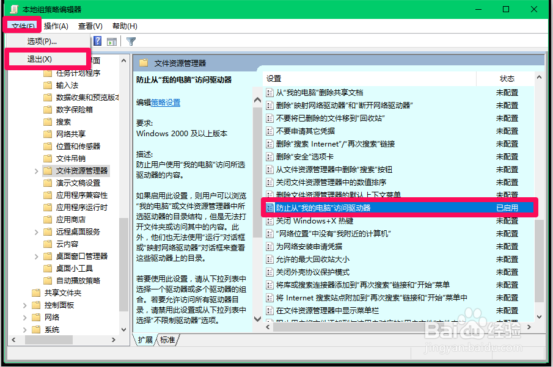Click the tree pane scroll-up arrow

pyautogui.click(x=123, y=60)
